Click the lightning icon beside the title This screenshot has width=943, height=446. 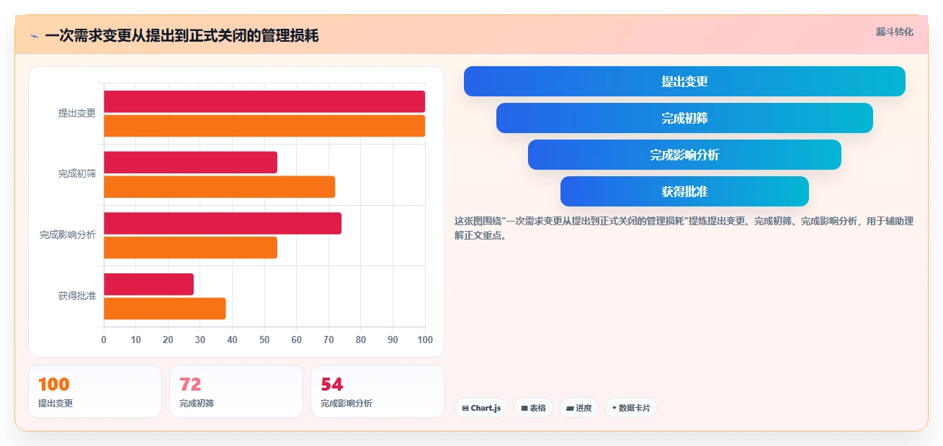(x=35, y=36)
